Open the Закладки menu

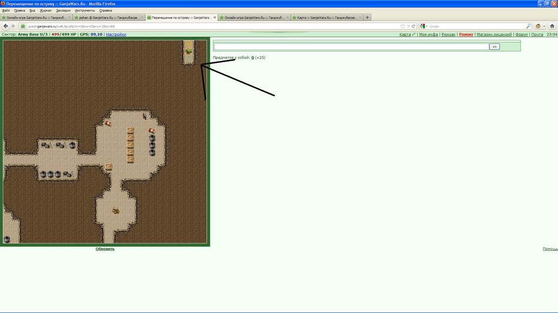point(64,11)
